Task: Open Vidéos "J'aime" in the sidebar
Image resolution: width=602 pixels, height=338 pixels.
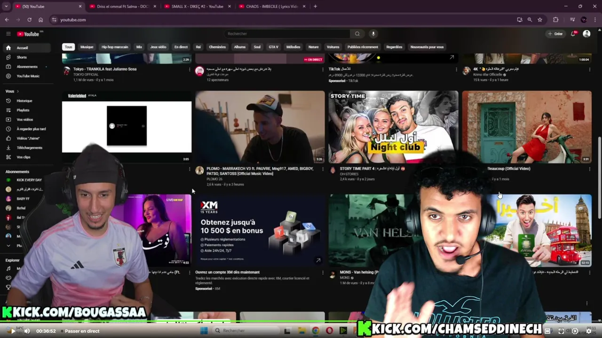Action: pos(27,138)
